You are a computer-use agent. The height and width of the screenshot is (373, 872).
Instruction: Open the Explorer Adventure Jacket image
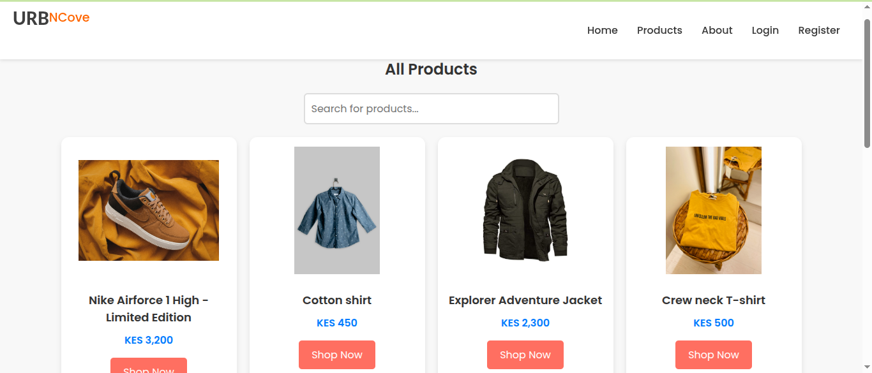(525, 210)
